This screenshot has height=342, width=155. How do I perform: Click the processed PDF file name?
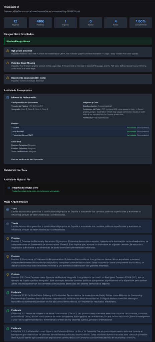(42, 11)
